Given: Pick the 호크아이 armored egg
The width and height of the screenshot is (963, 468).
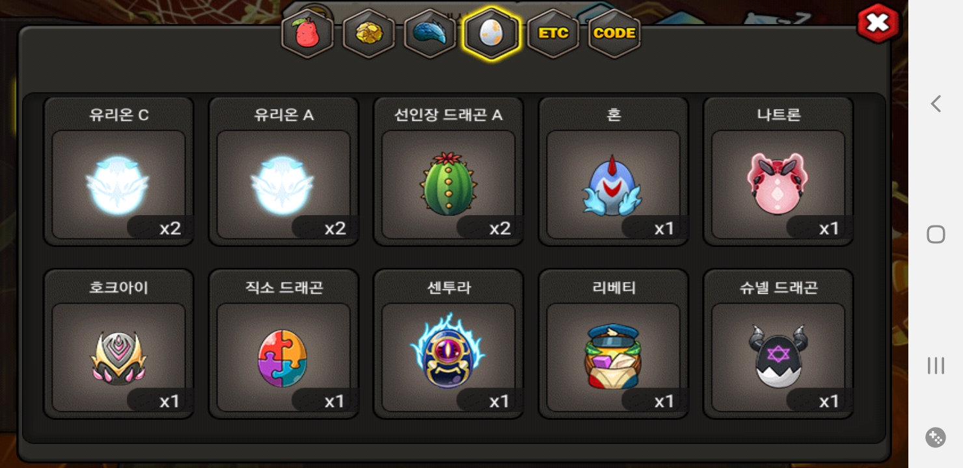Looking at the screenshot, I should [118, 344].
